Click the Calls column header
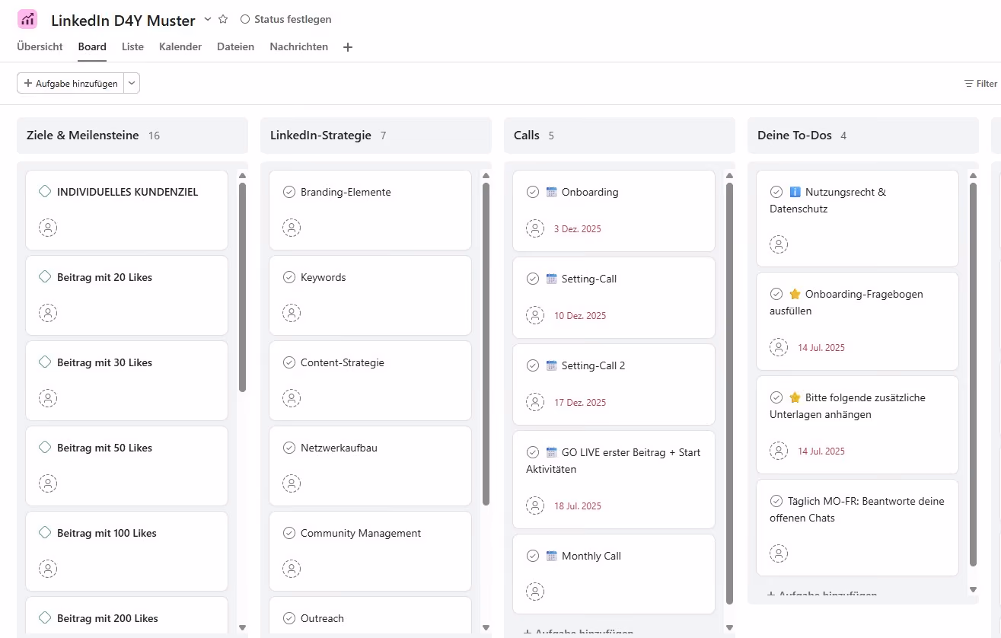This screenshot has width=1001, height=638. coord(620,136)
